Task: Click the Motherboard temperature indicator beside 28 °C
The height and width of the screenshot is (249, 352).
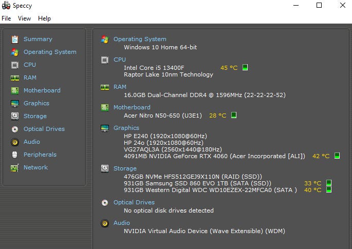Action: [x=234, y=116]
